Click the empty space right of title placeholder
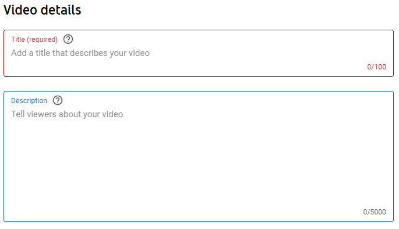Viewport: 399px width, 229px height. pyautogui.click(x=267, y=53)
